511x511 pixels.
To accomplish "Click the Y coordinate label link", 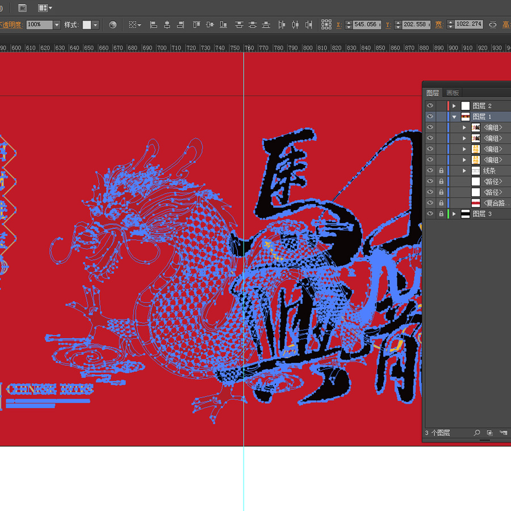I will 388,25.
